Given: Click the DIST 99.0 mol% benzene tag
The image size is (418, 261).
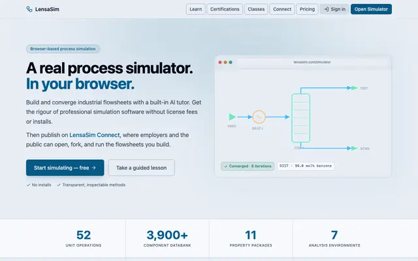Looking at the screenshot, I should (306, 166).
